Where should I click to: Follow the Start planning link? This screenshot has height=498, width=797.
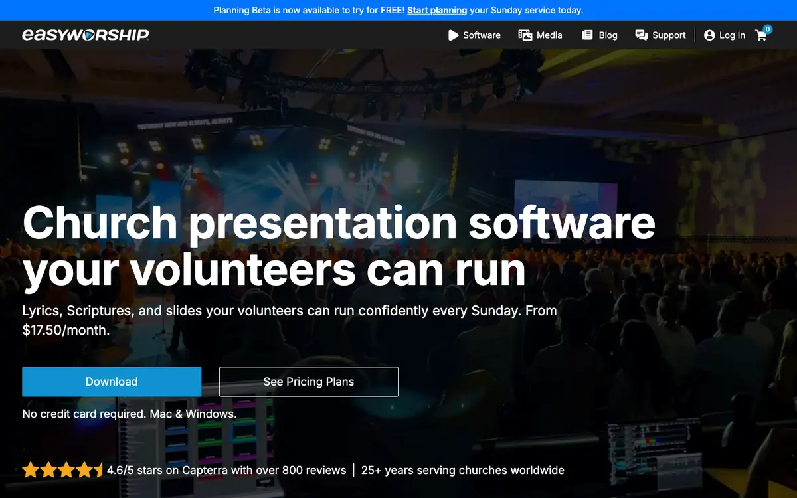(x=437, y=10)
